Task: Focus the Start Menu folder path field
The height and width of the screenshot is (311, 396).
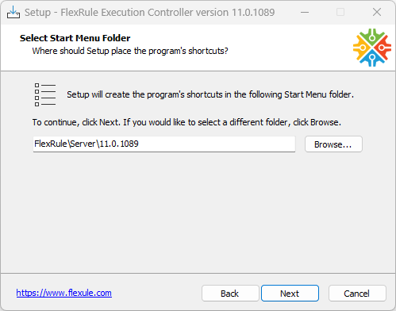Action: (x=164, y=144)
